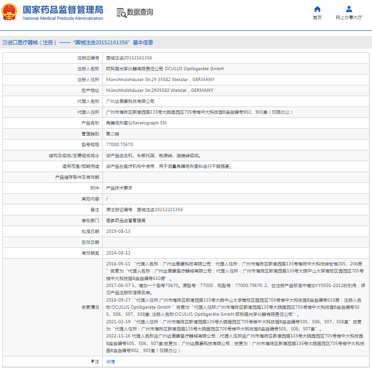Click the agent name 广州达美康科技有限公司
This screenshot has height=369, width=372.
pyautogui.click(x=130, y=101)
